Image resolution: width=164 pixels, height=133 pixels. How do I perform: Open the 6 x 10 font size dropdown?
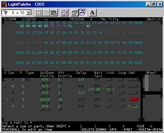[x=29, y=13]
